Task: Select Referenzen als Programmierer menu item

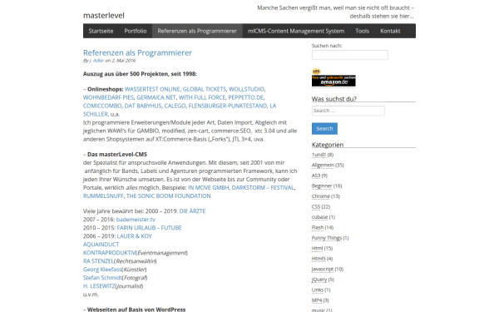Action: (x=197, y=31)
